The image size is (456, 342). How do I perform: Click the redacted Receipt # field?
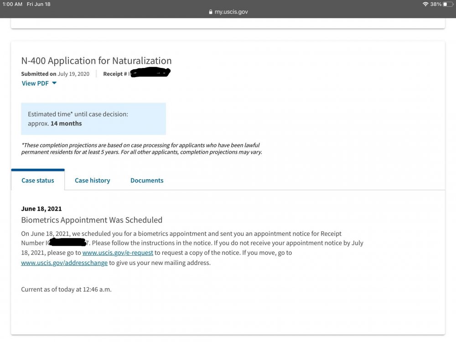(x=150, y=73)
